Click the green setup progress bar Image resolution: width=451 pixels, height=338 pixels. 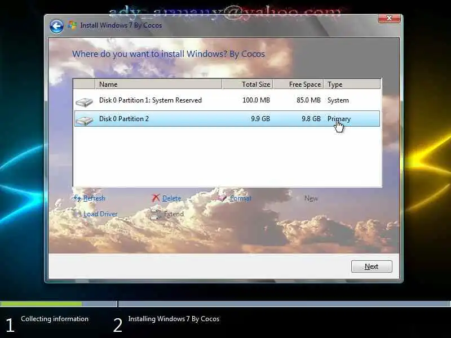(41, 304)
